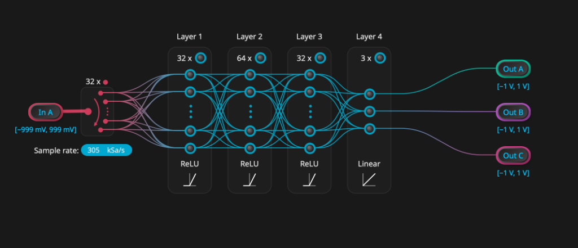
Task: Click the In A voltage range text
Action: (45, 130)
